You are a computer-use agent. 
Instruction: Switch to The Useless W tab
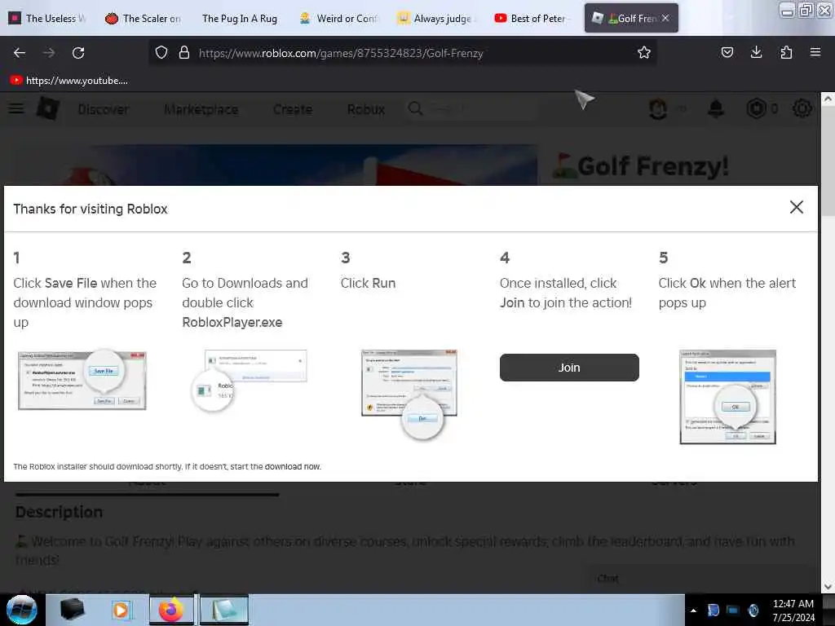47,18
